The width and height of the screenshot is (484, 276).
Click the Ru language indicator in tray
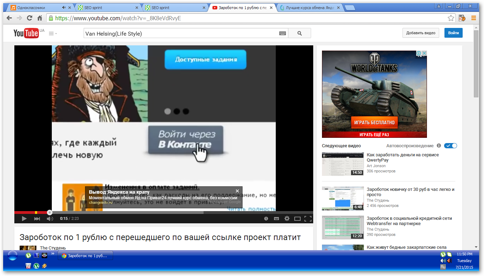(443, 267)
